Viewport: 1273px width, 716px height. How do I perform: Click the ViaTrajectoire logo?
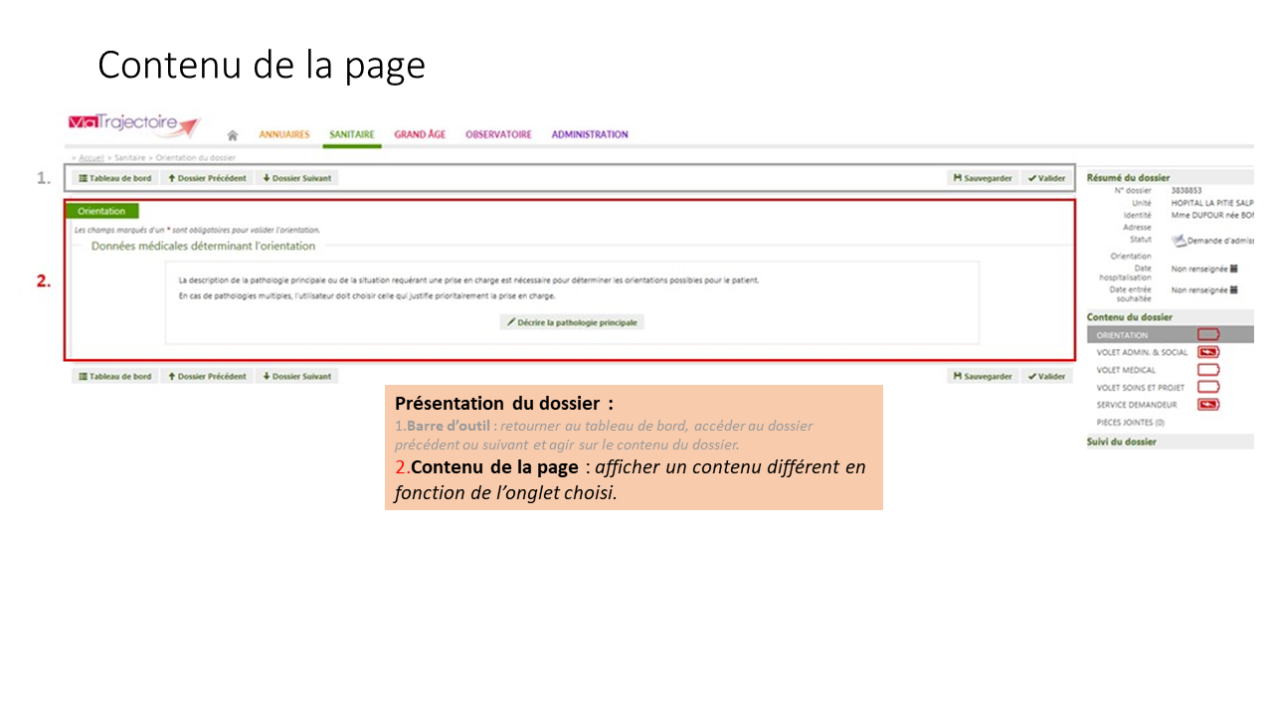point(134,124)
